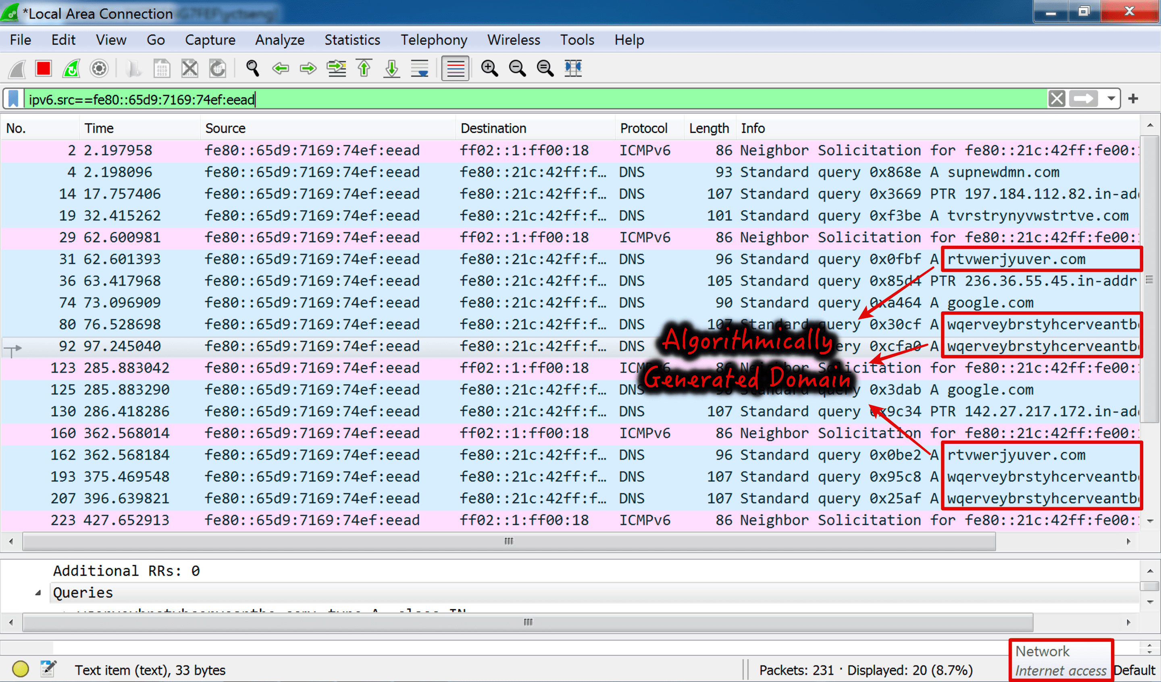Clear the current display filter
Image resolution: width=1161 pixels, height=682 pixels.
click(x=1057, y=99)
